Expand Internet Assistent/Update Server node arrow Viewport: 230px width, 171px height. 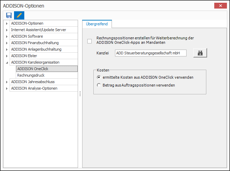click(7, 30)
